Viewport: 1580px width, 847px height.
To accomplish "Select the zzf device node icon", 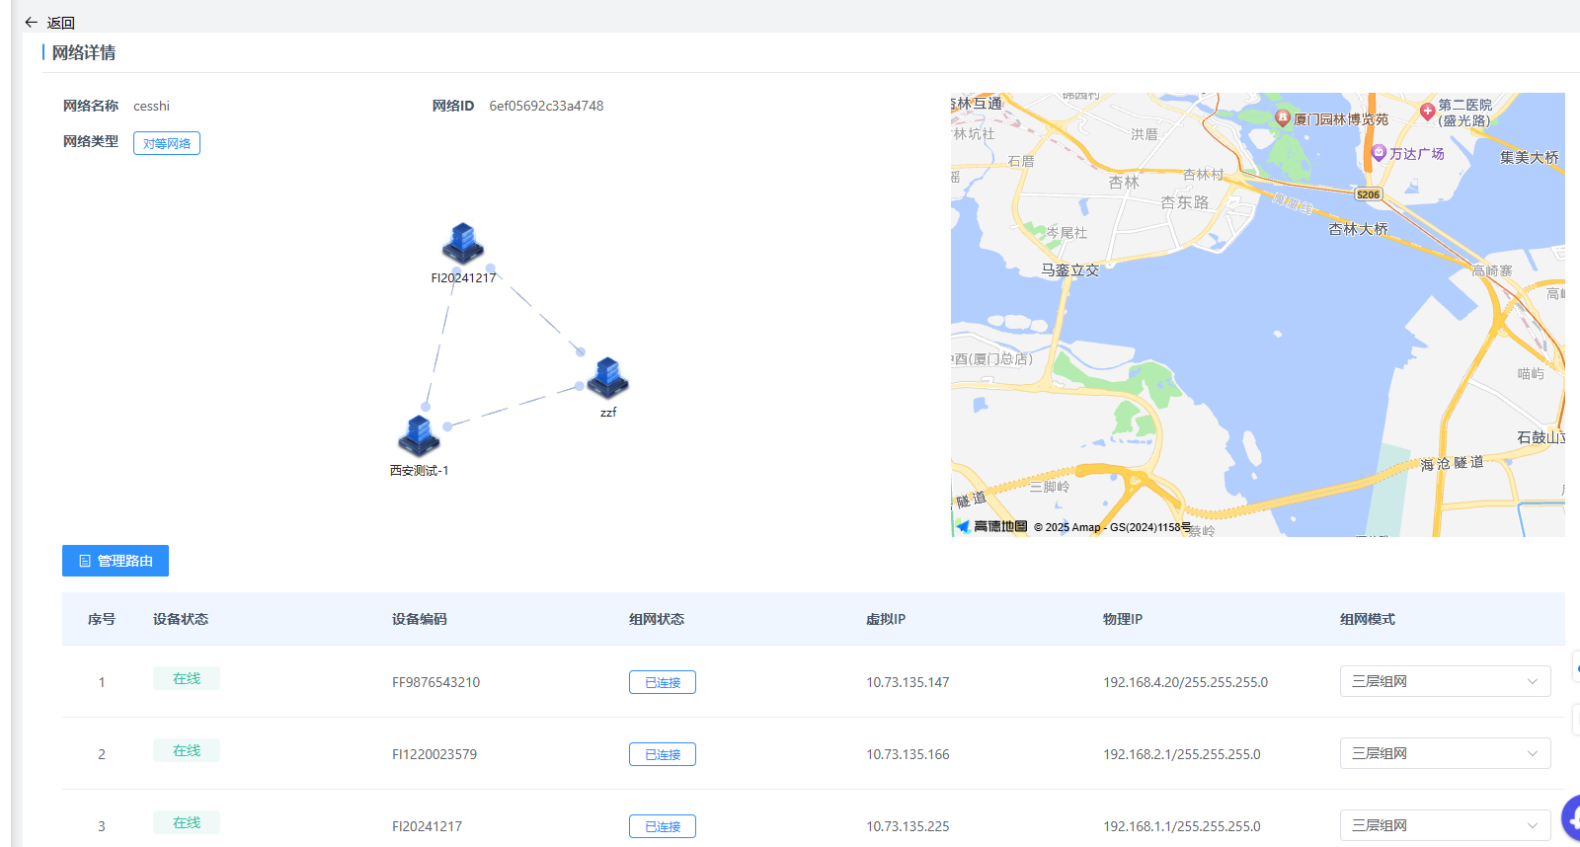I will [607, 377].
